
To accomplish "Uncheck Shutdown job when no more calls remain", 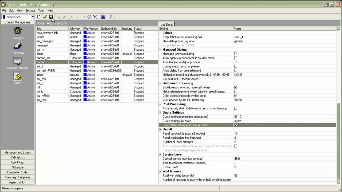I will point(236,87).
